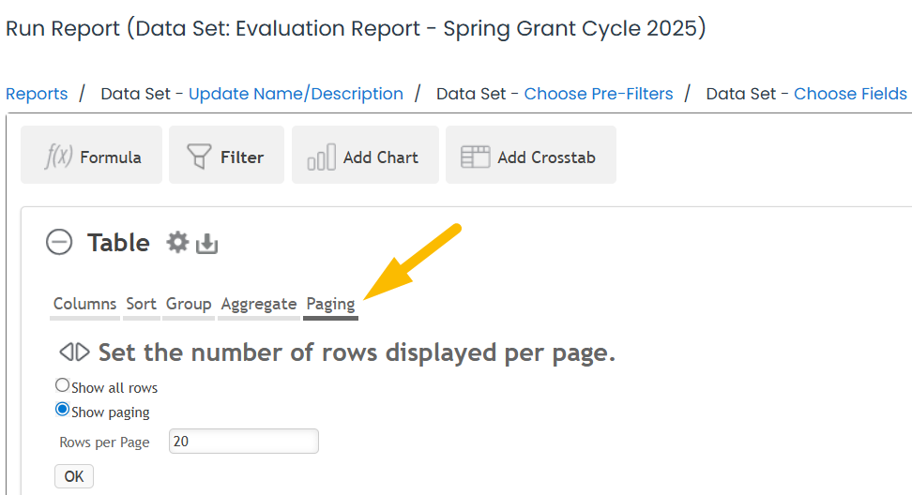Click Add Chart button

point(365,155)
